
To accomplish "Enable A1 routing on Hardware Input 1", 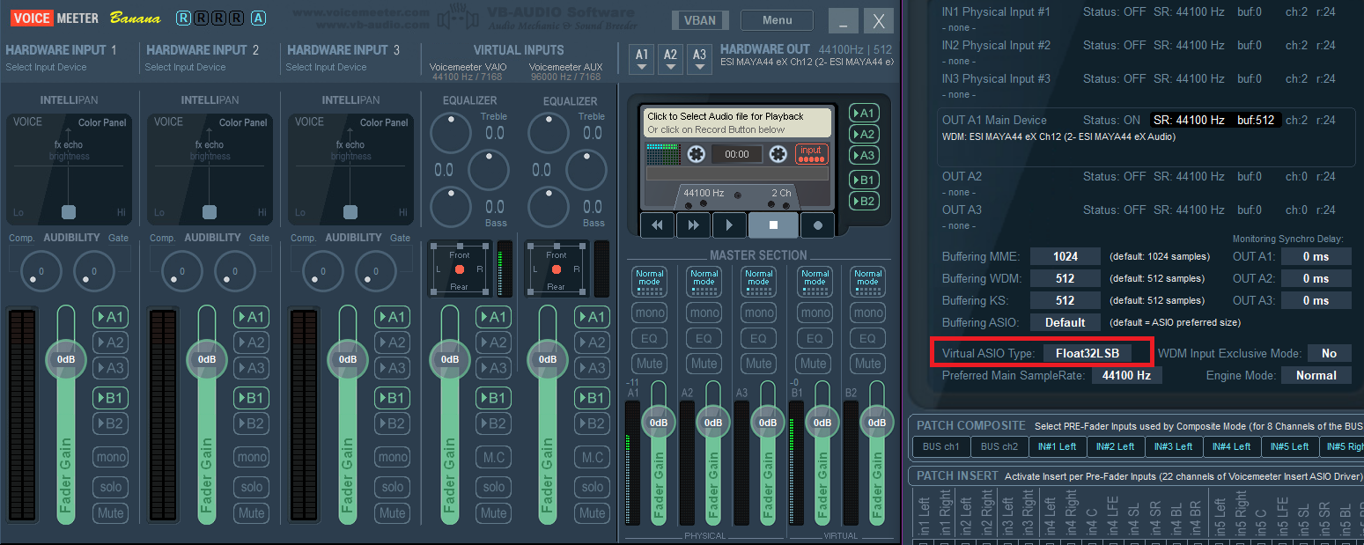I will click(110, 317).
